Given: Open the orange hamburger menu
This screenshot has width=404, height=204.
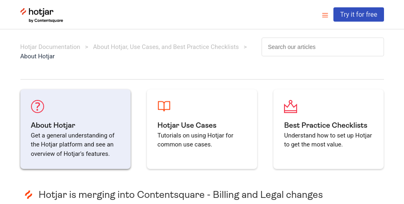Looking at the screenshot, I should tap(325, 15).
